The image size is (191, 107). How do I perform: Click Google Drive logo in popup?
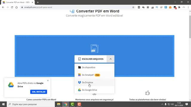click(11, 85)
